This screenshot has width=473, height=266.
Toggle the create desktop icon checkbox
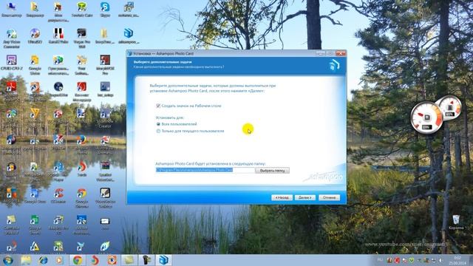click(158, 106)
